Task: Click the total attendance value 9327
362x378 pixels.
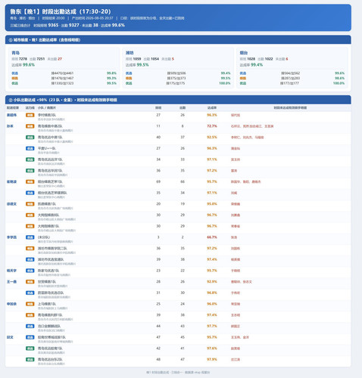Action: point(74,25)
